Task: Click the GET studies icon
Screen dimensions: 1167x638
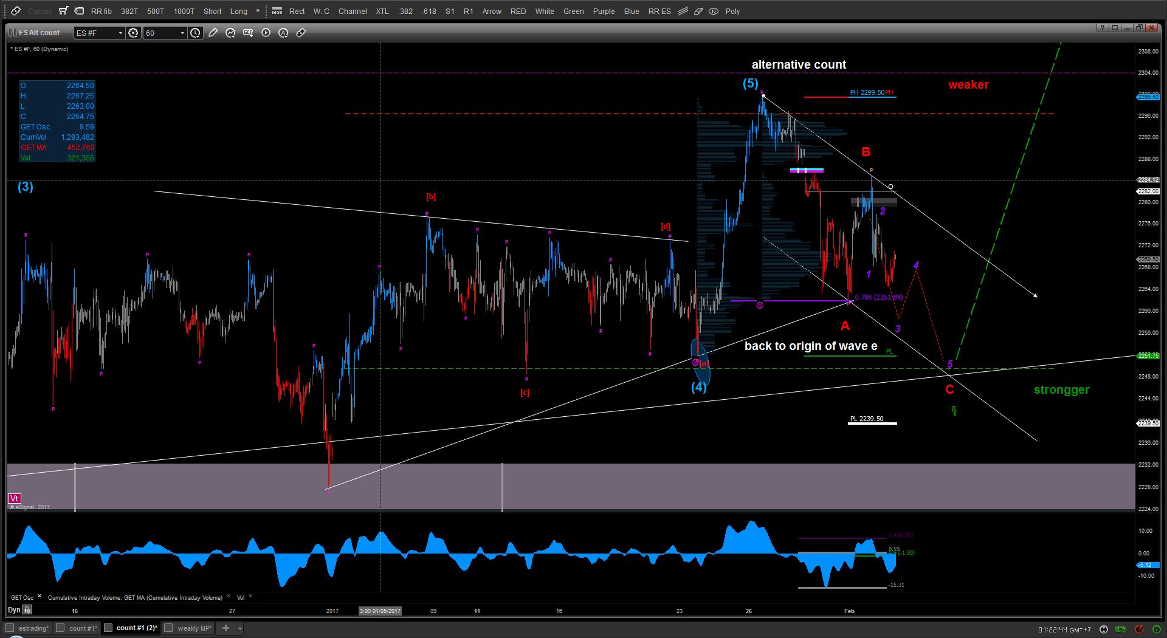Action: click(248, 33)
